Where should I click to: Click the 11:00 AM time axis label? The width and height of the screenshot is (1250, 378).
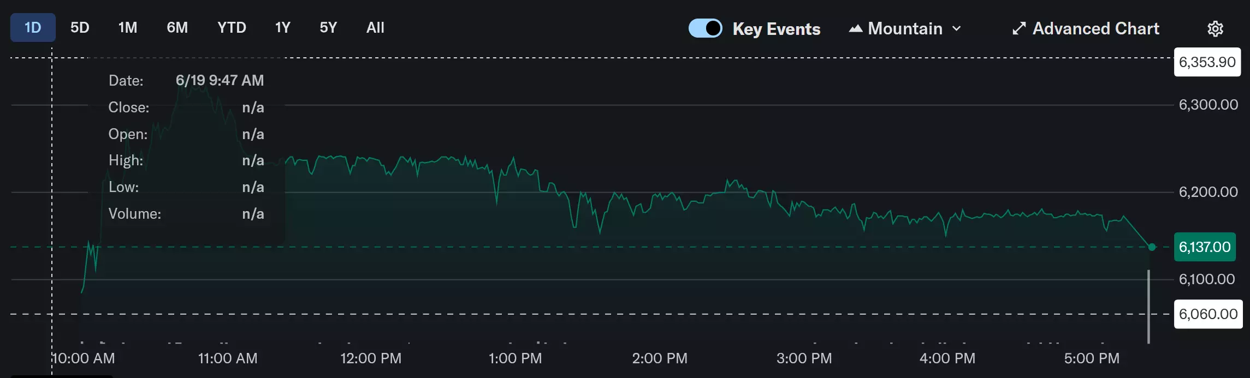[228, 358]
